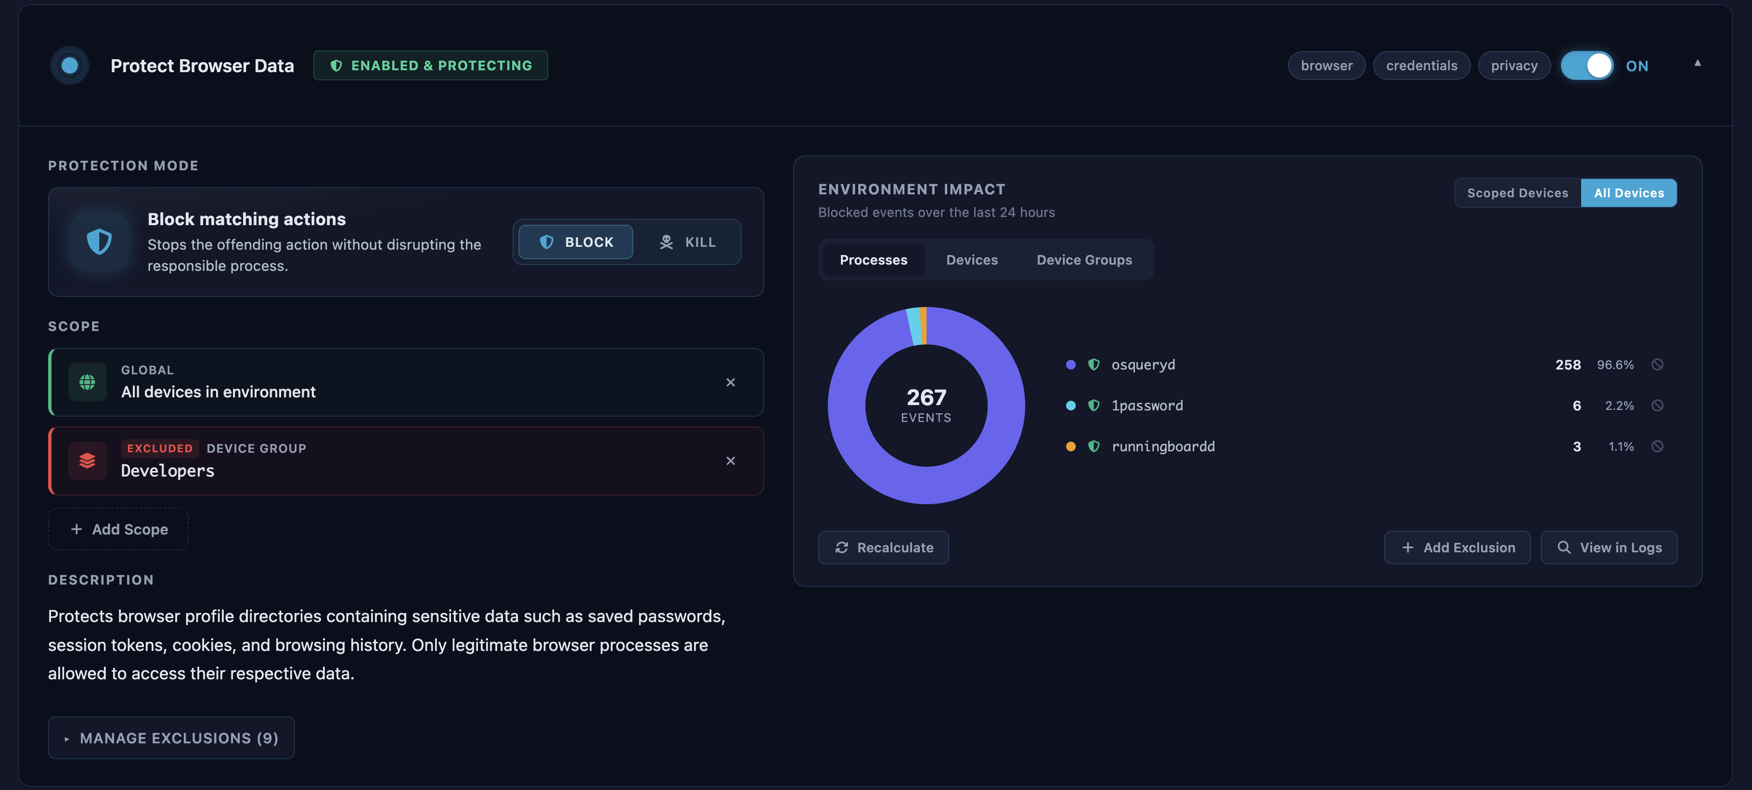Click the Recalculate button
1752x790 pixels.
point(884,548)
